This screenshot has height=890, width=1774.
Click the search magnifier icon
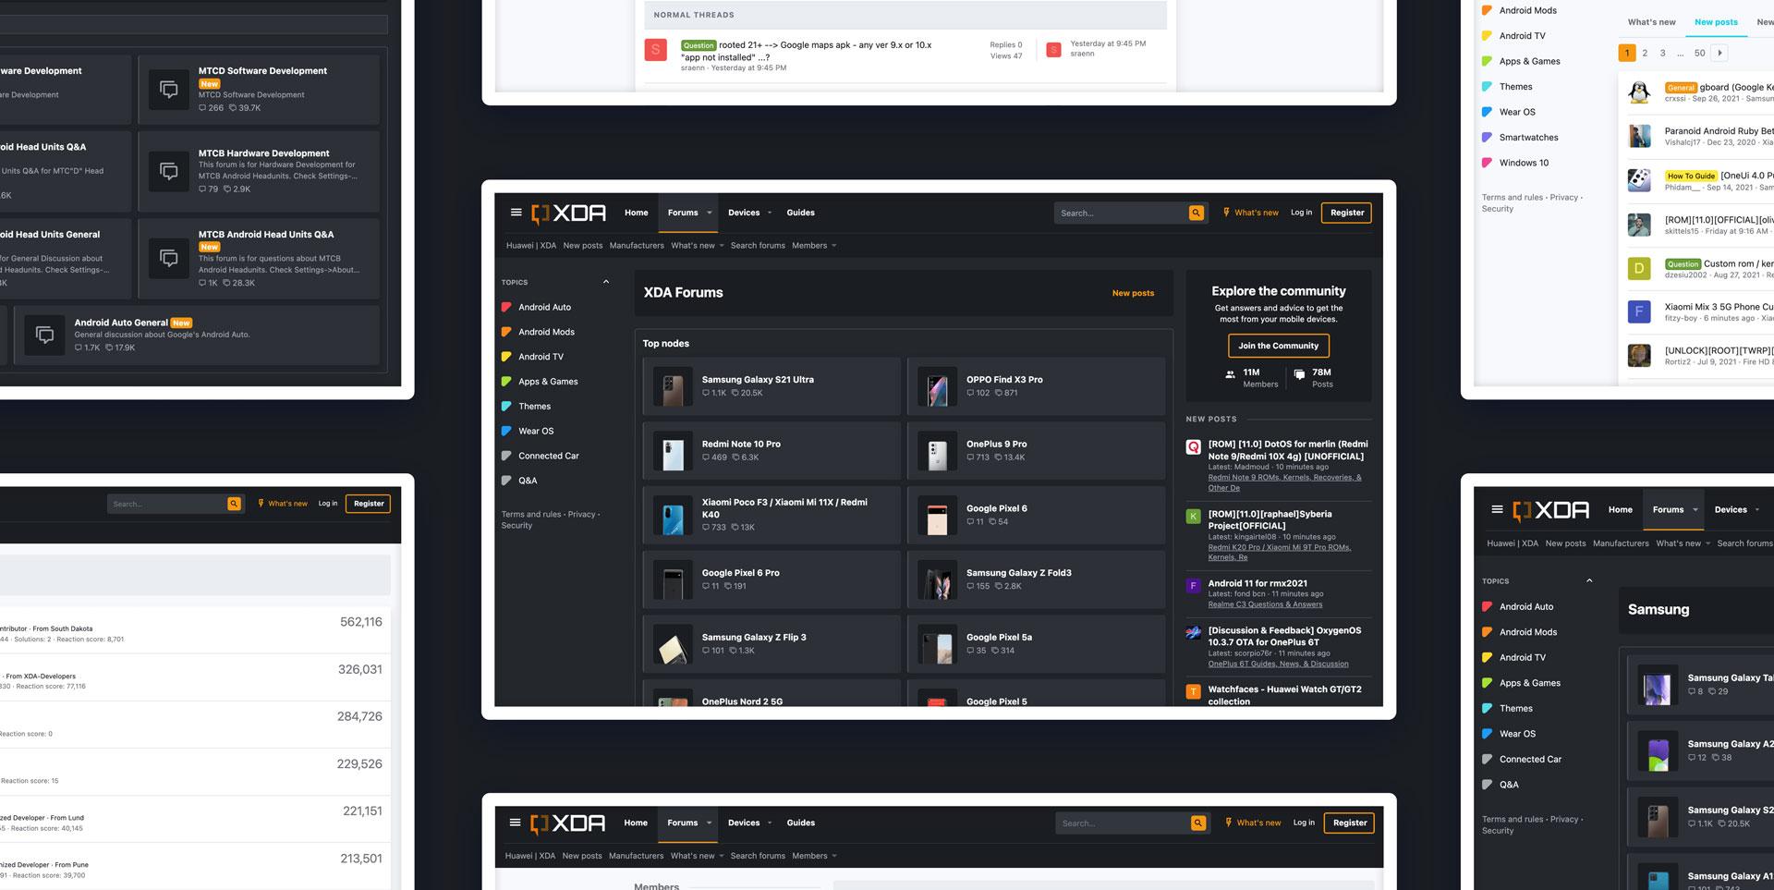tap(1196, 213)
